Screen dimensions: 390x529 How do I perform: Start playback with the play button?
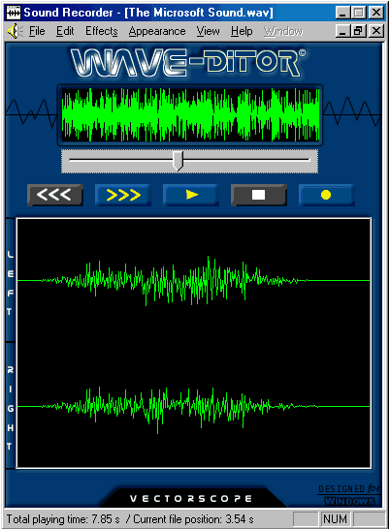191,195
